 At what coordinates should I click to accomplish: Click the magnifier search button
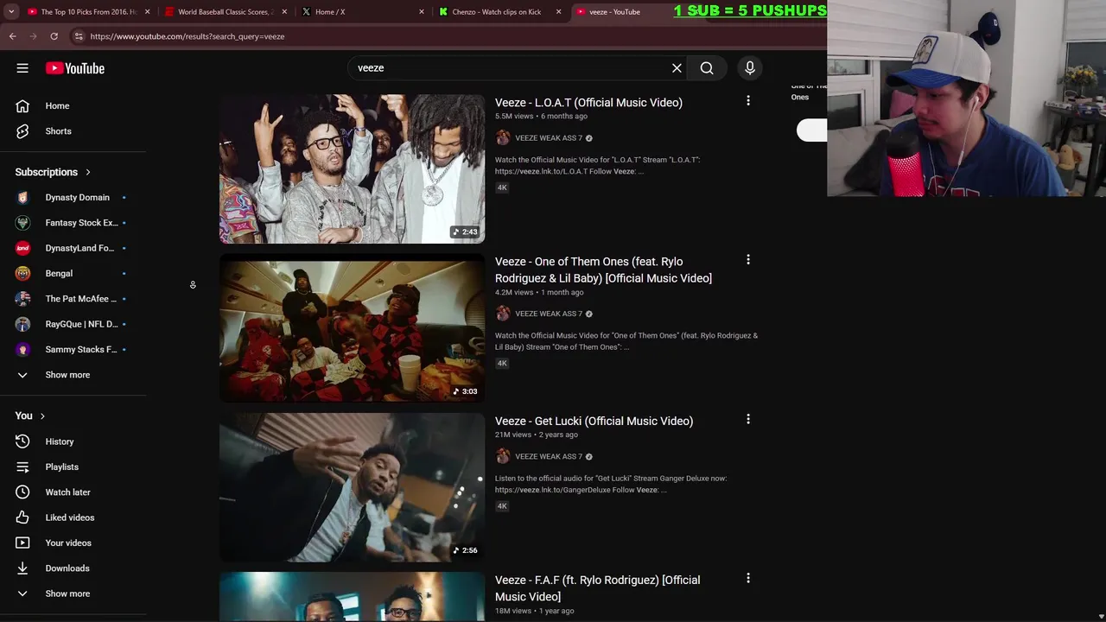[x=707, y=68]
